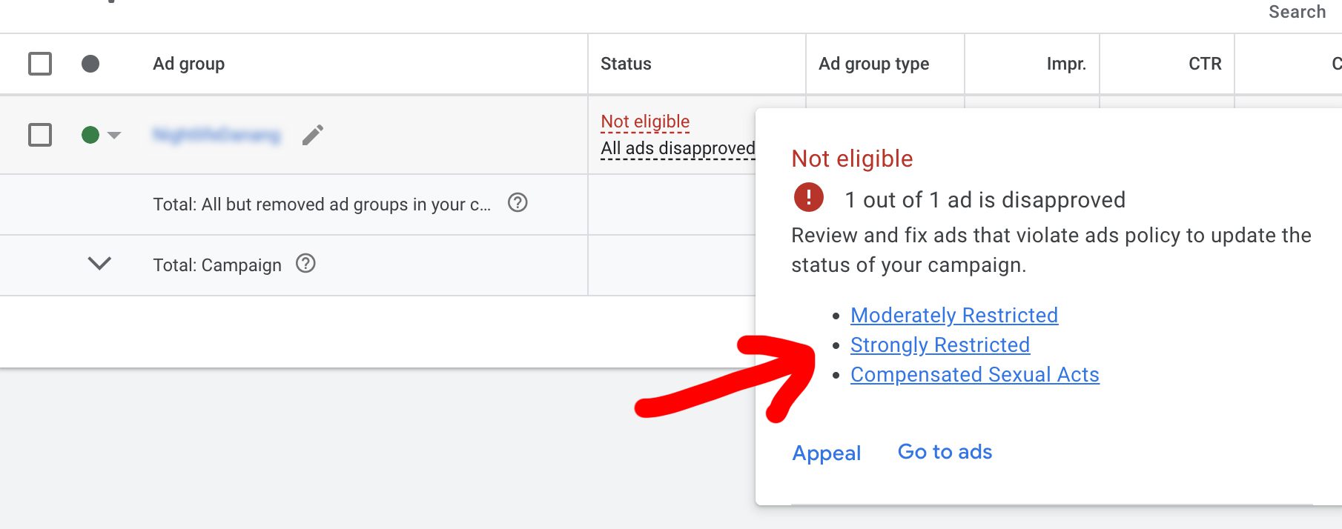Open the Compensated Sexual Acts policy link
The height and width of the screenshot is (529, 1342).
click(x=974, y=375)
